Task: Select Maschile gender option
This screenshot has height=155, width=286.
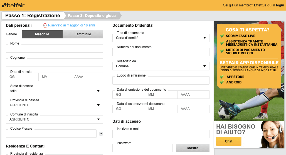Action: pyautogui.click(x=42, y=34)
